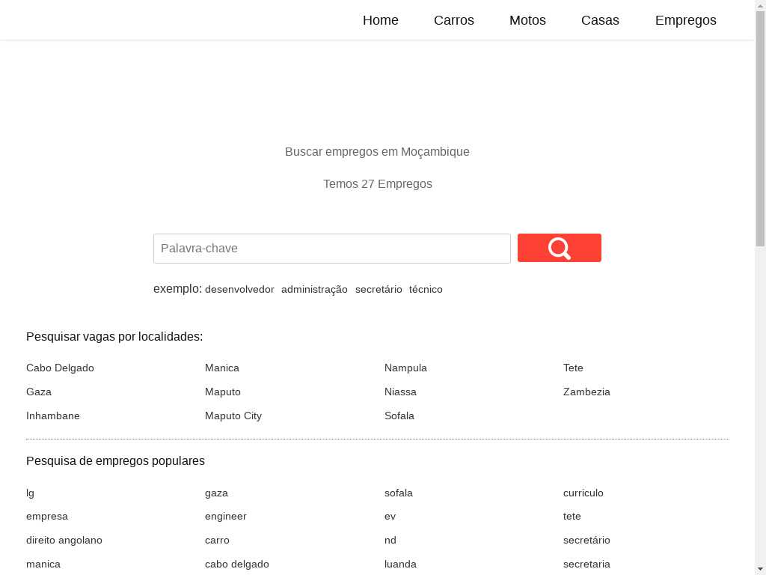Image resolution: width=766 pixels, height=575 pixels.
Task: Click the Inhambane location link
Action: click(x=53, y=416)
